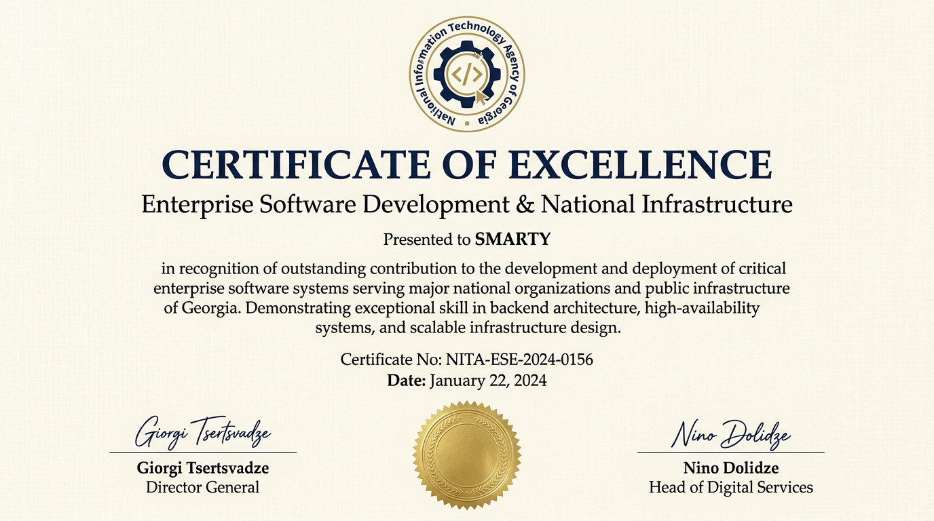
Task: Click the signature line under Giorgi Tsertsvadze
Action: (x=203, y=451)
